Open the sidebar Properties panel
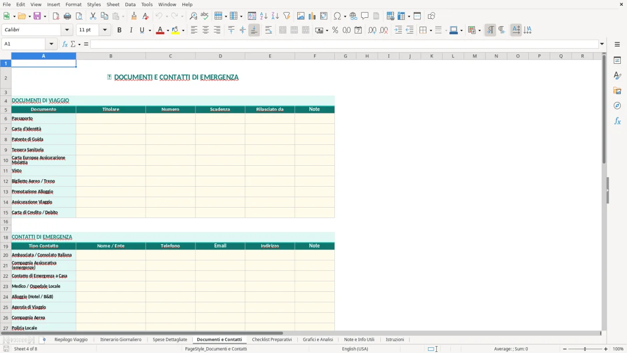Screen dimensions: 627x353 617,61
